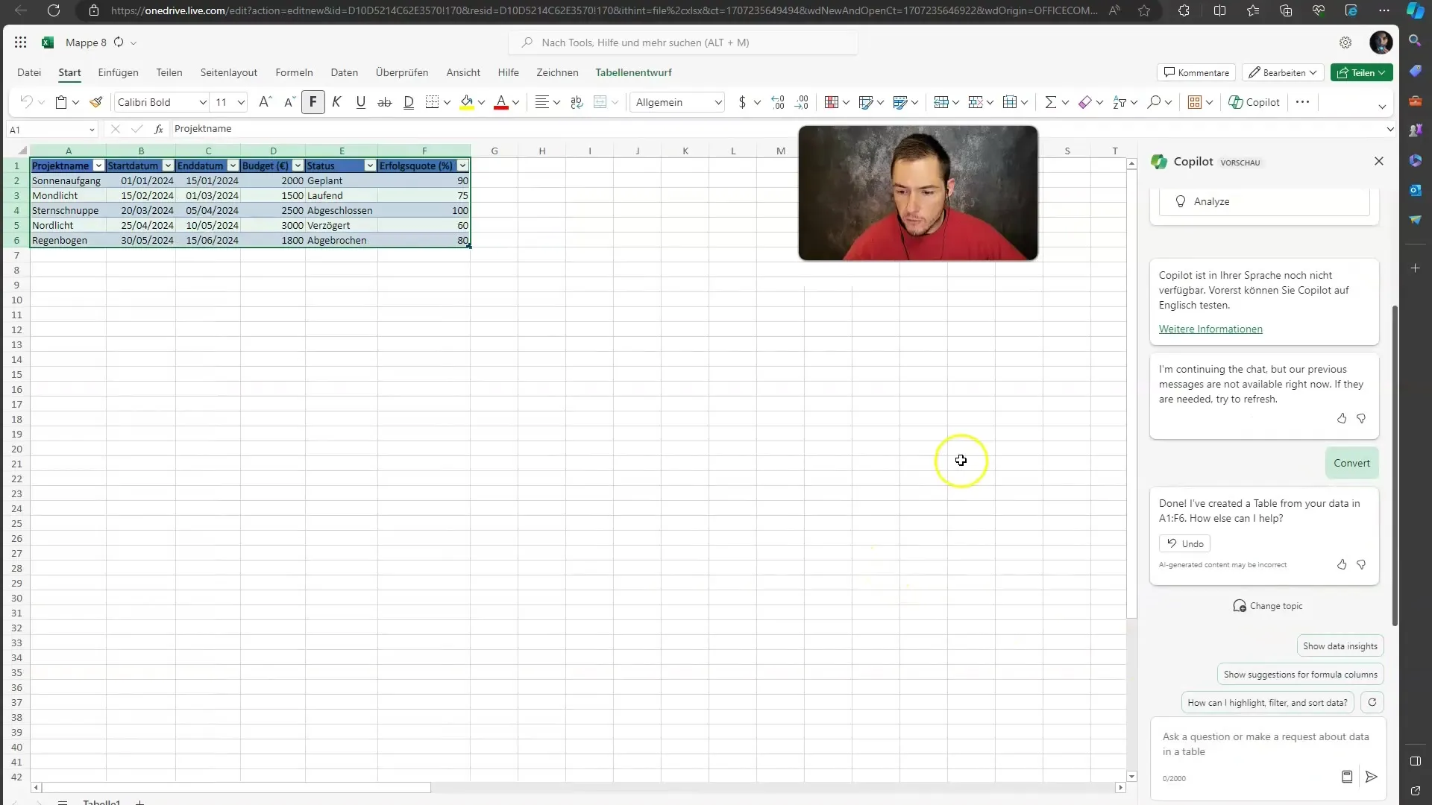The width and height of the screenshot is (1432, 805).
Task: Toggle the Copilot panel closed
Action: (x=1379, y=161)
